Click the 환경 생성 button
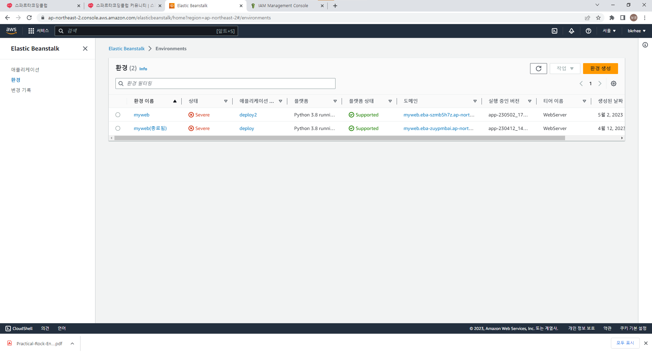Viewport: 652px width, 353px height. pos(600,69)
